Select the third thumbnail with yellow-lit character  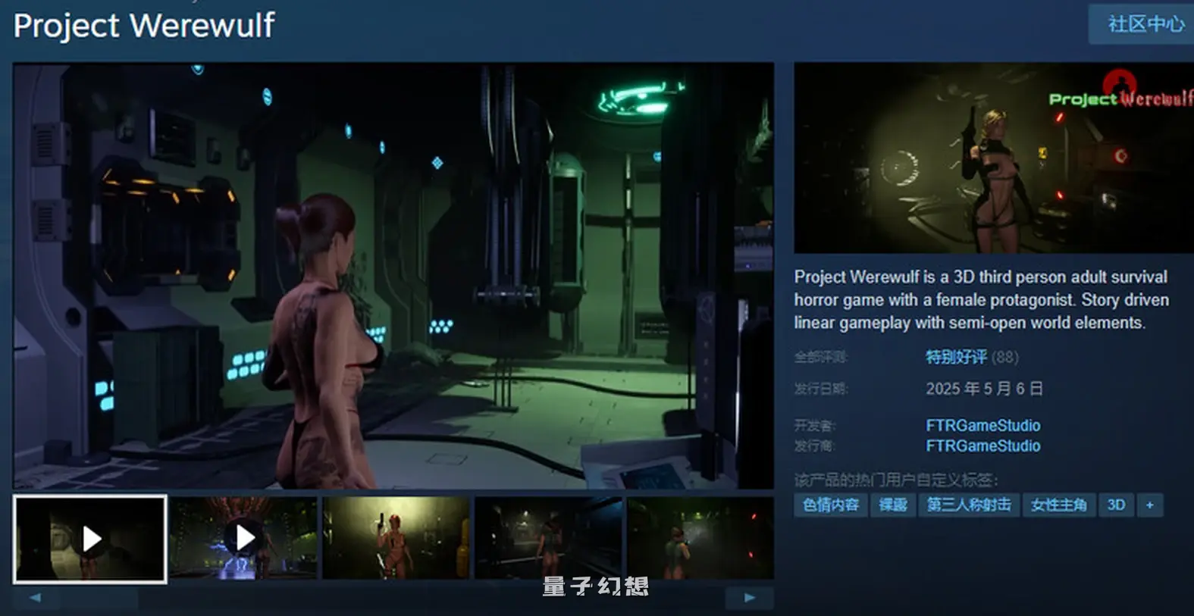point(396,538)
